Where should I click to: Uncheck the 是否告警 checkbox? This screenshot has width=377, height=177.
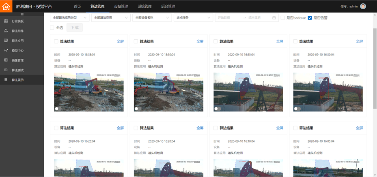click(x=310, y=18)
